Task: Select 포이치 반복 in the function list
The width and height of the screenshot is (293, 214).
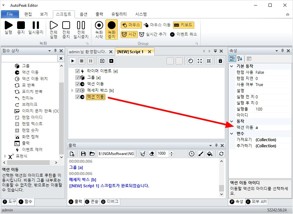Action: click(x=32, y=92)
